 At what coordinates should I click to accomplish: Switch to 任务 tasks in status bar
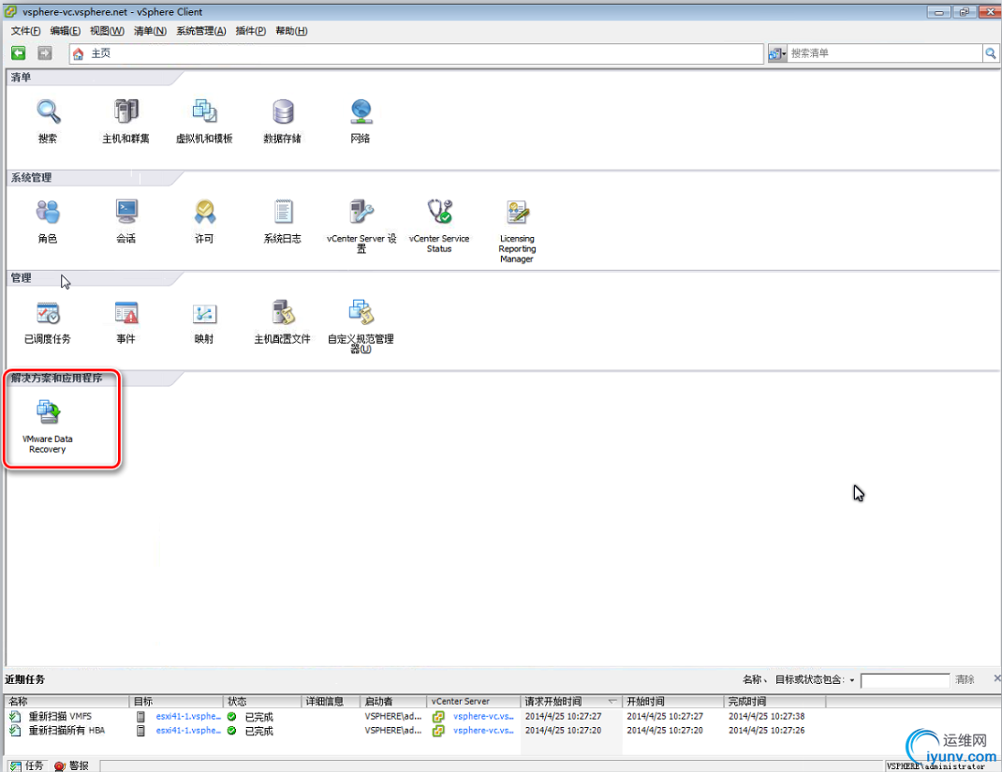pyautogui.click(x=27, y=765)
